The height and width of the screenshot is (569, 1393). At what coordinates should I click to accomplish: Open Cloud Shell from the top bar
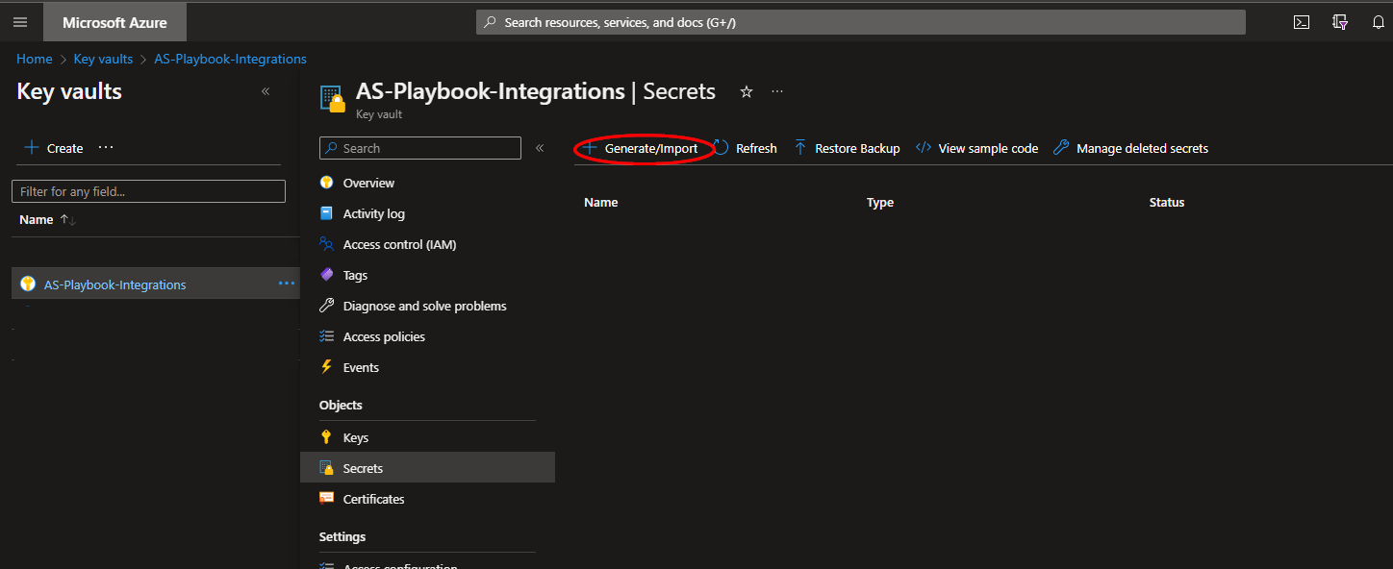coord(1301,22)
